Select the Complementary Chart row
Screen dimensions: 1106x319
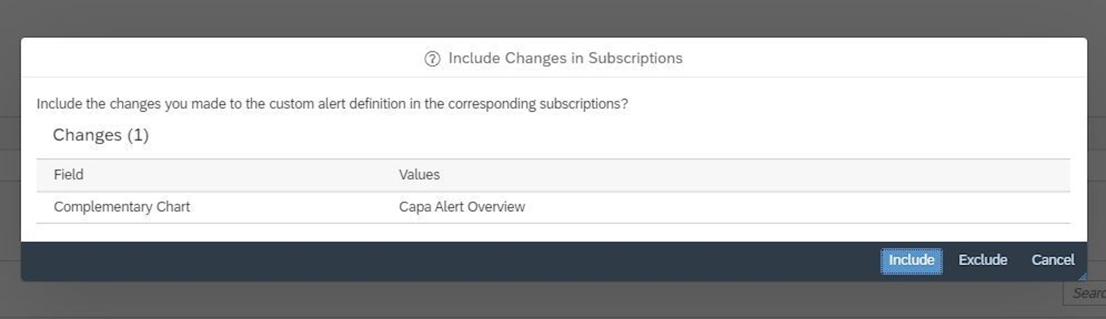tap(123, 207)
